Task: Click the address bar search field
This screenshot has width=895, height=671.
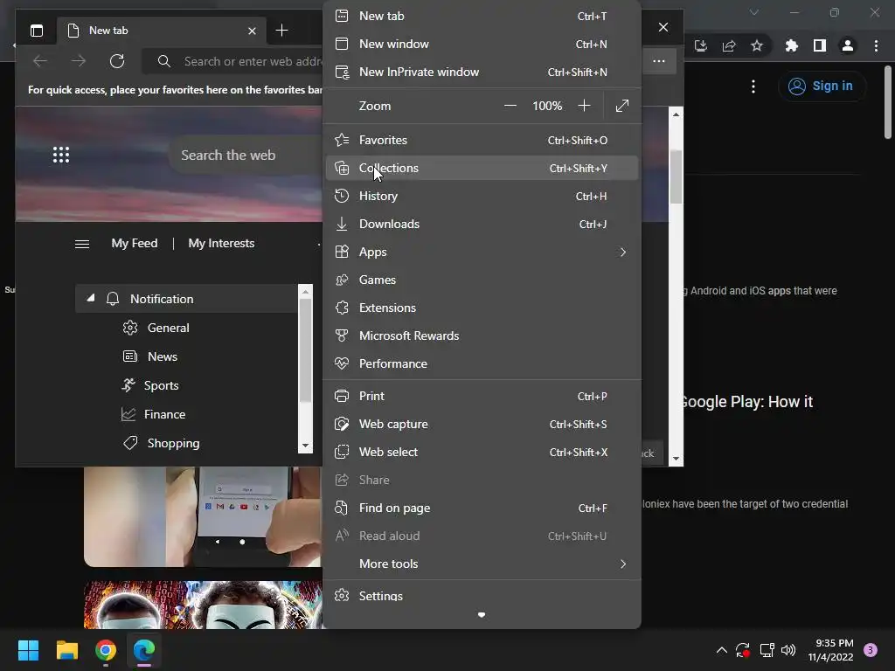Action: 232,61
